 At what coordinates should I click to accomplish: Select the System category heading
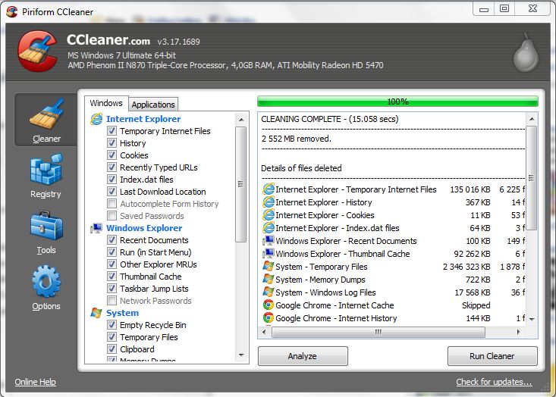(122, 313)
